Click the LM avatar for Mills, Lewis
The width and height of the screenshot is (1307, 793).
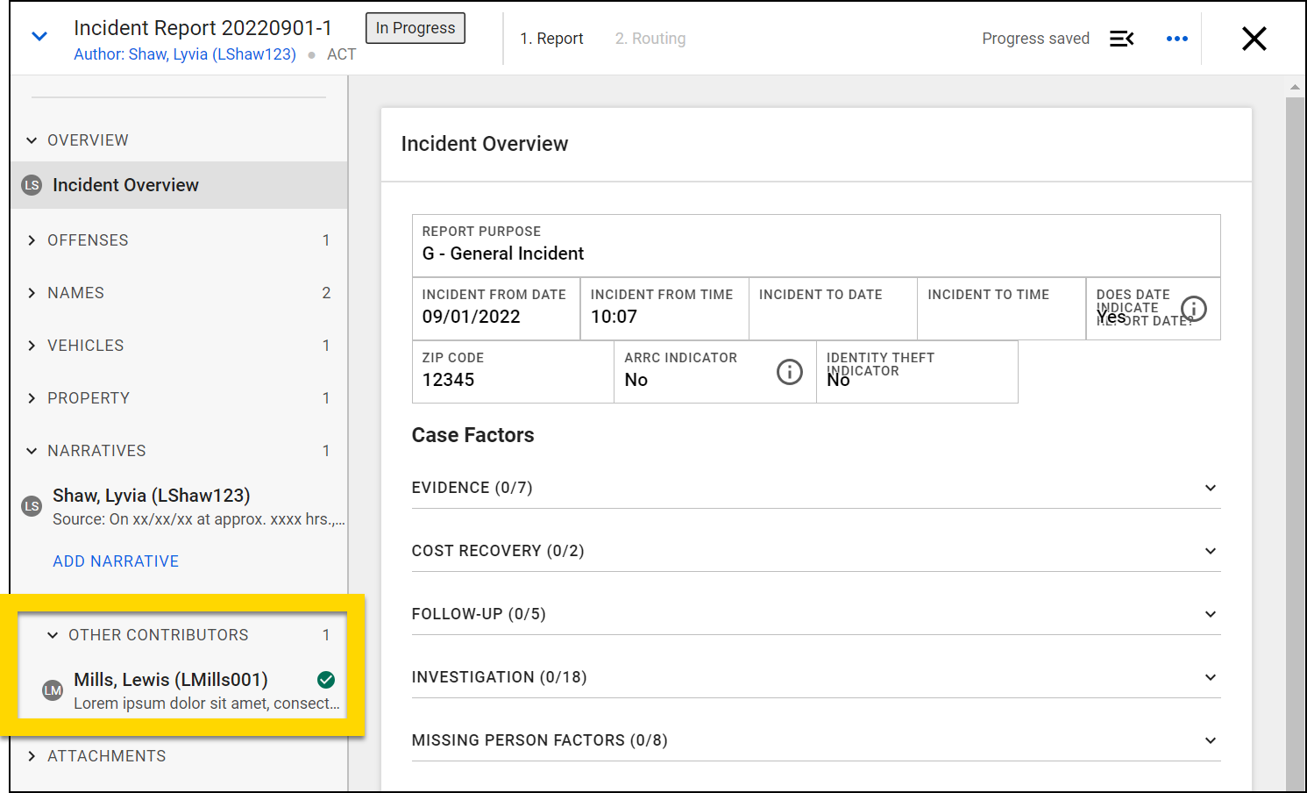(x=53, y=689)
